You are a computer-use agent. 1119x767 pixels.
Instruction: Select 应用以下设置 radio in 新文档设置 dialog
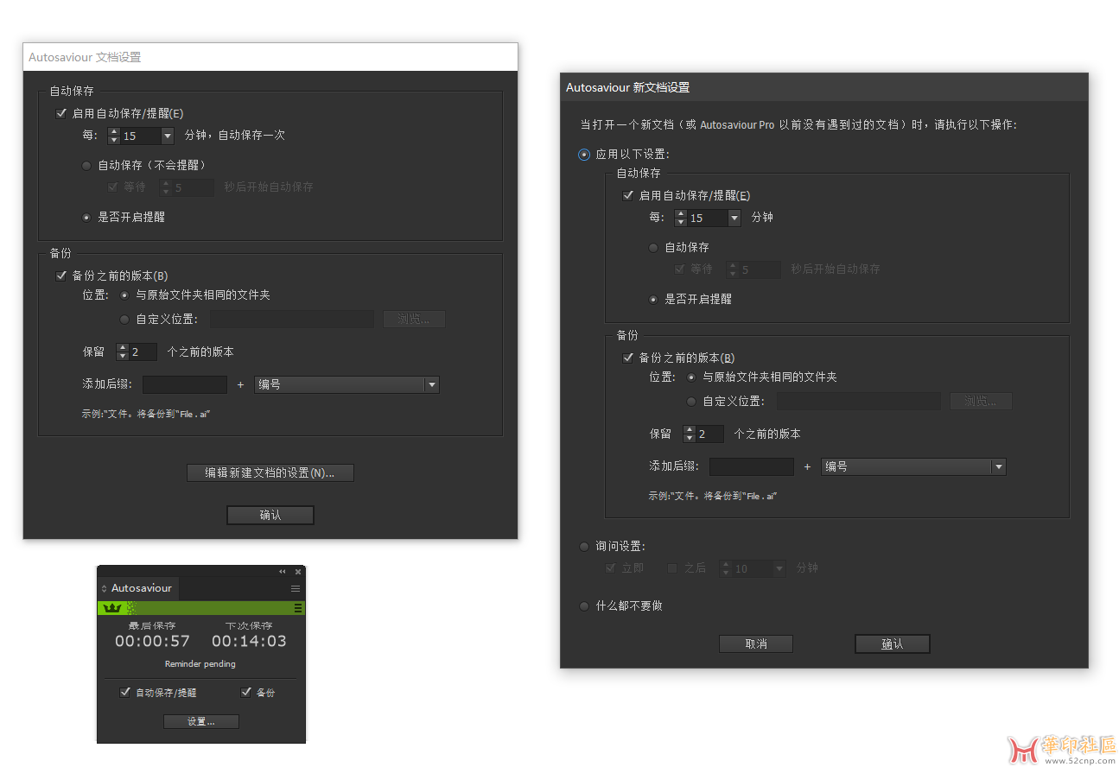click(x=584, y=155)
